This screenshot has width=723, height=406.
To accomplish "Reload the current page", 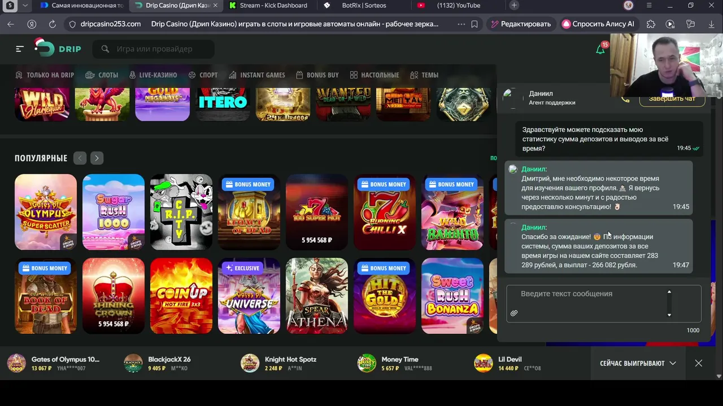I will (x=53, y=24).
